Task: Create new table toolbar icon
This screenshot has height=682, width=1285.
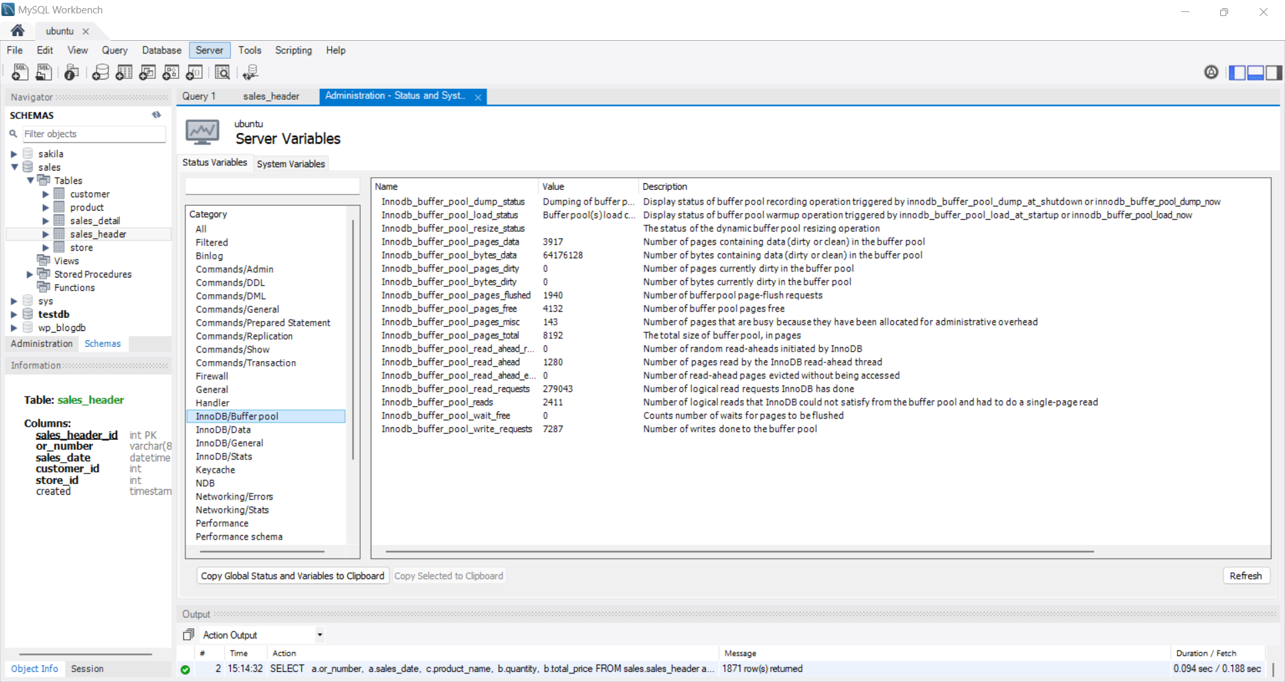Action: 124,72
